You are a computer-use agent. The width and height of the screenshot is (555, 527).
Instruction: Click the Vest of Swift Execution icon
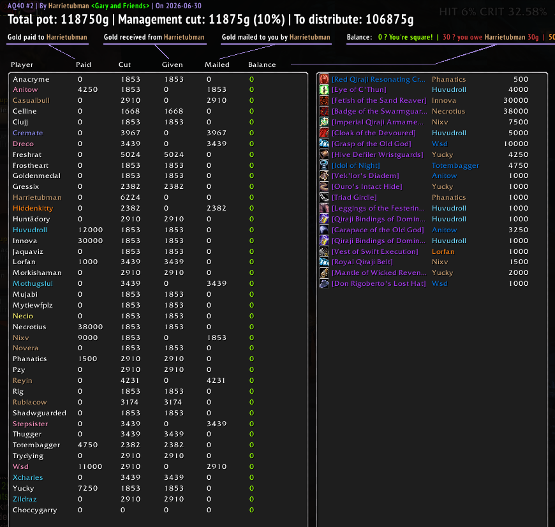[324, 251]
